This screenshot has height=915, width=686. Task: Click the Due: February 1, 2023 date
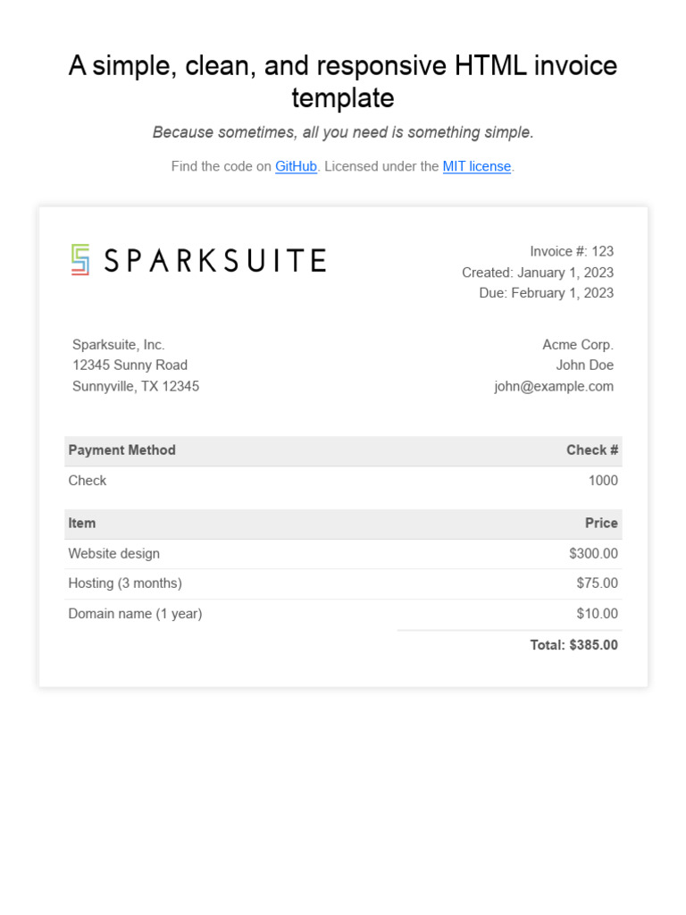click(546, 293)
